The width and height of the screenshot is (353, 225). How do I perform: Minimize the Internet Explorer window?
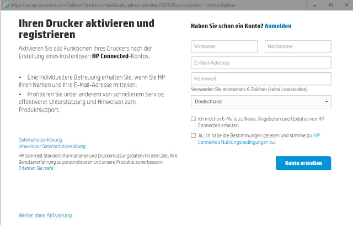314,5
